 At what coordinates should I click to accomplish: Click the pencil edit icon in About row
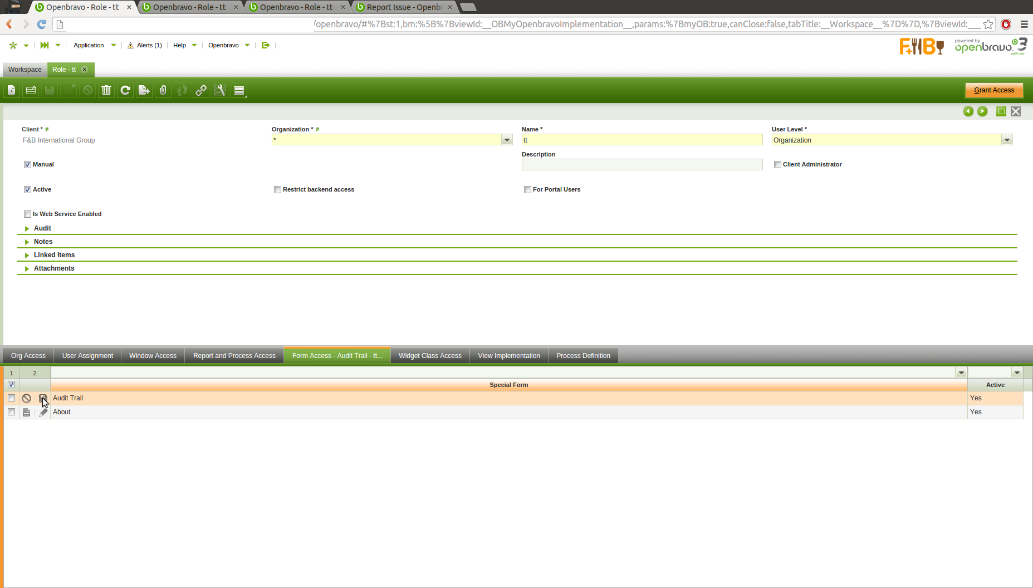tap(43, 412)
